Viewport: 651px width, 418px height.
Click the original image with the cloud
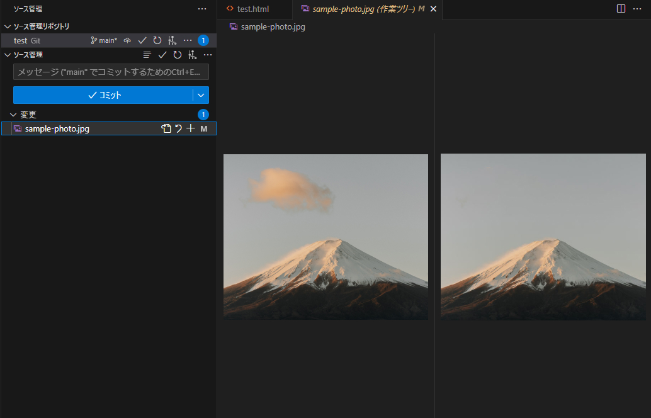coord(325,237)
